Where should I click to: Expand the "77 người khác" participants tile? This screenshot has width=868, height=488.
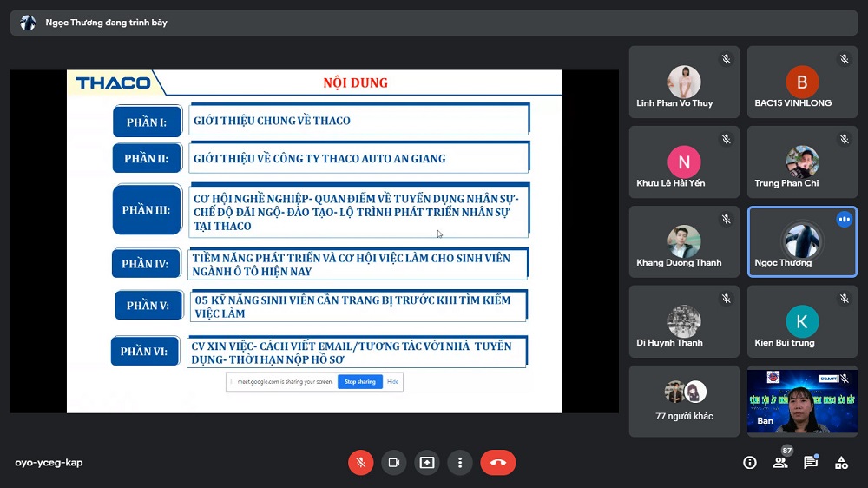(684, 401)
